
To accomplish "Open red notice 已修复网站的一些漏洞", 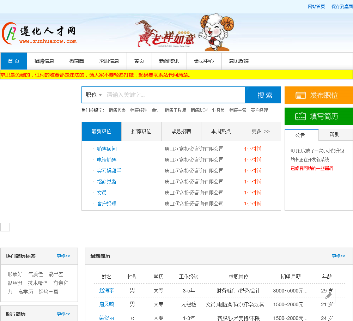I will pos(312,169).
